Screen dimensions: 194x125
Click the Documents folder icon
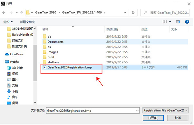[45, 42]
